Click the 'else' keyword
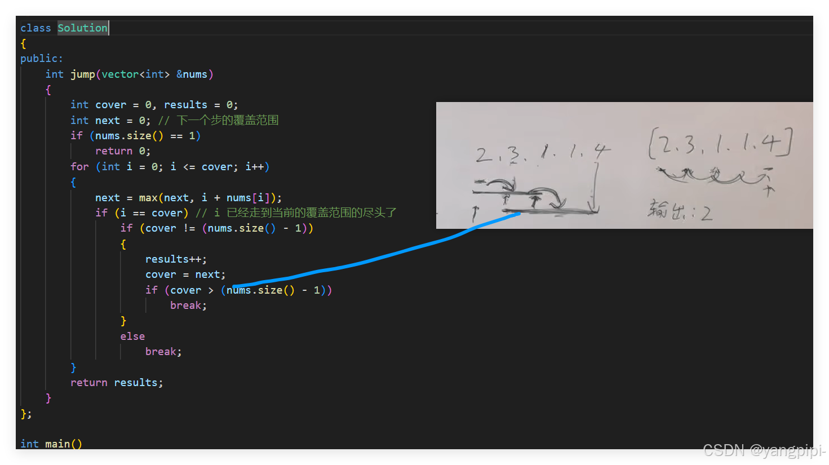The height and width of the screenshot is (465, 829). [x=132, y=336]
